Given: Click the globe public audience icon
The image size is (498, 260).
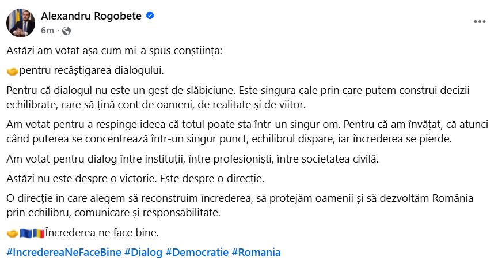Looking at the screenshot, I should [66, 31].
